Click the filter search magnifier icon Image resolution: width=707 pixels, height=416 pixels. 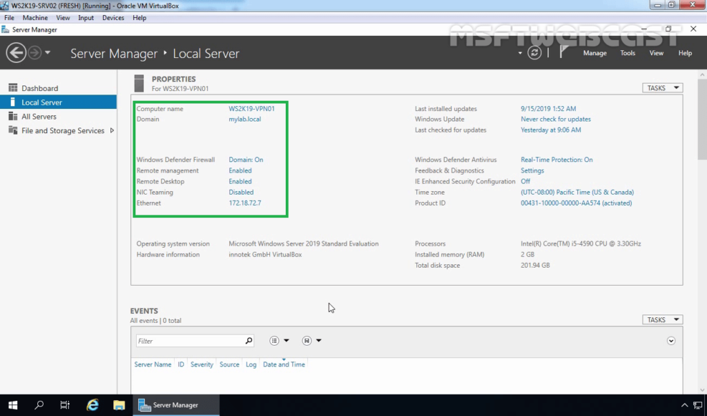point(249,341)
